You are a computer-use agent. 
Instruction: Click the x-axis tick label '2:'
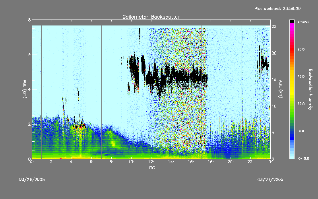pyautogui.click(x=52, y=162)
